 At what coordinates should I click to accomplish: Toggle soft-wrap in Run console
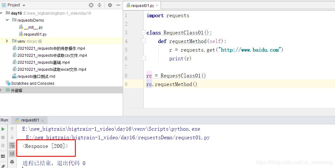click(12, 146)
